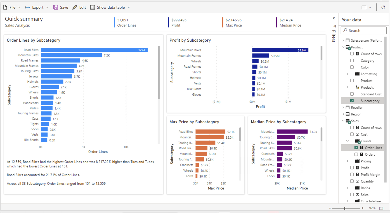Click the Profit Margin measure icon
This screenshot has width=390, height=213.
tap(357, 175)
